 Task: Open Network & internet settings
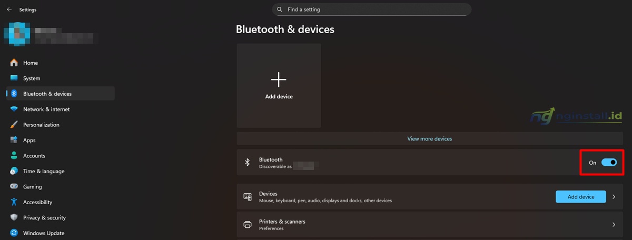60,109
